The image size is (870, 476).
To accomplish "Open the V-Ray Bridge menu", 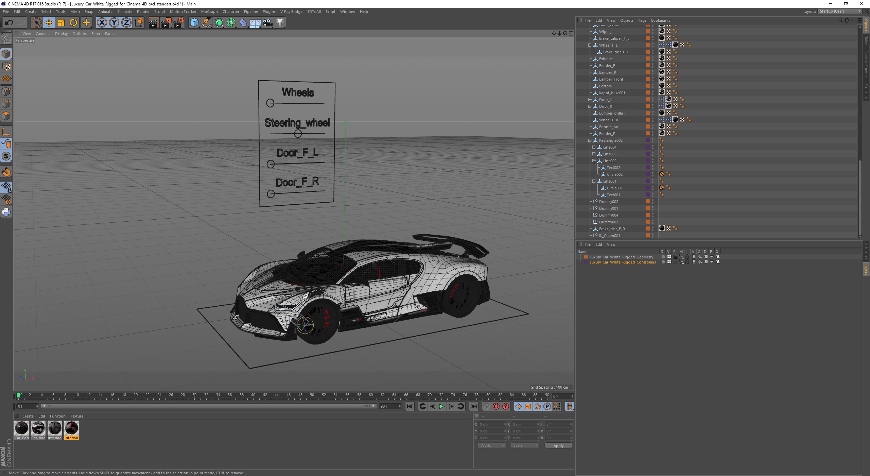I will [x=291, y=12].
